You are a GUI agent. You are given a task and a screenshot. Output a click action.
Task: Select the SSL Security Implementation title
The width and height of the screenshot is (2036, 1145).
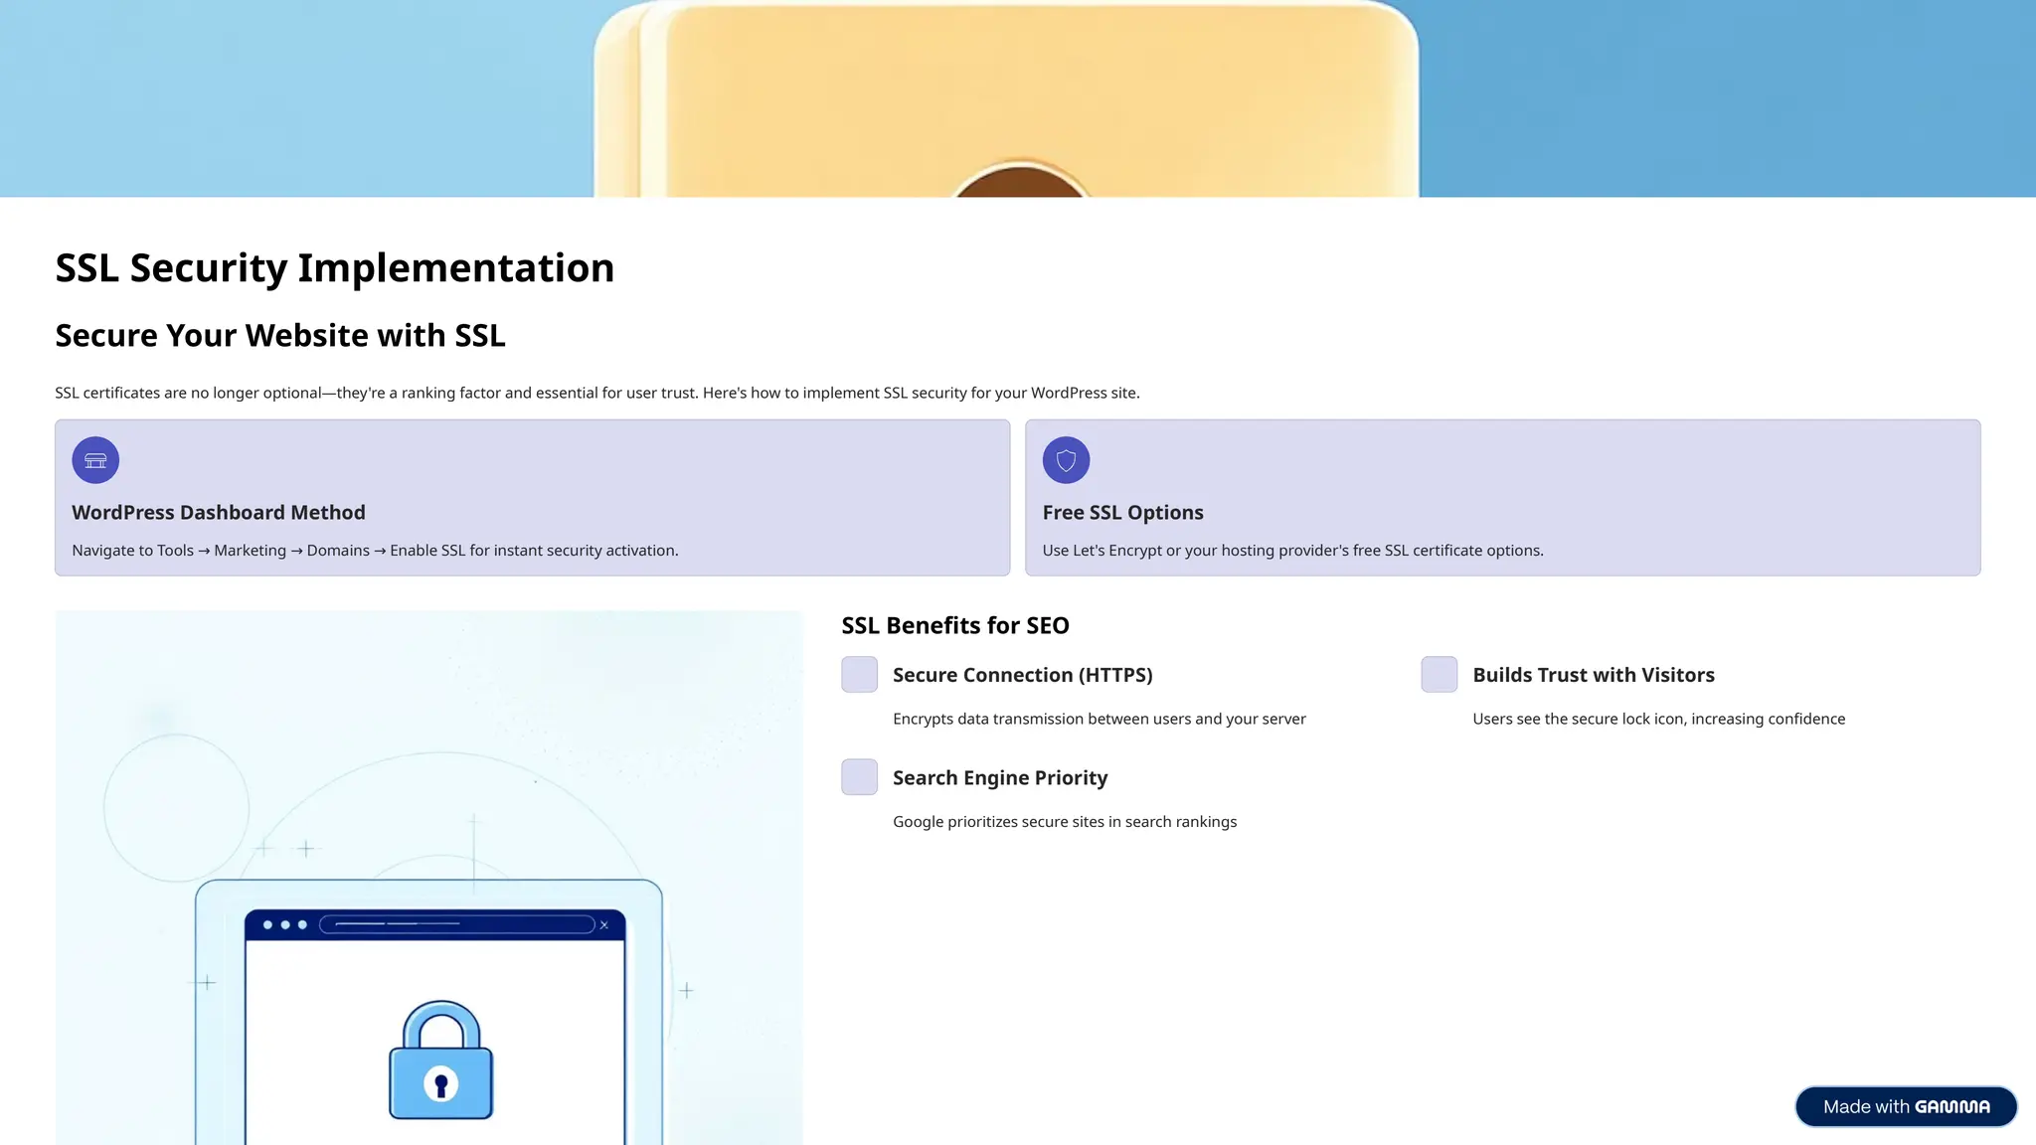[334, 268]
